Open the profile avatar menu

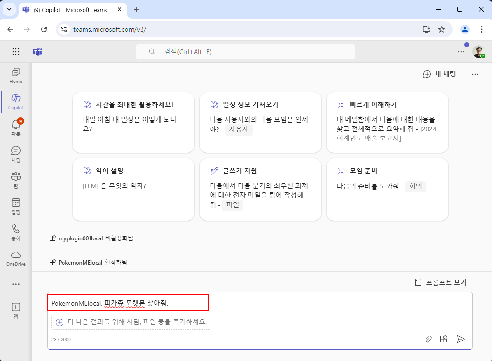coord(478,52)
